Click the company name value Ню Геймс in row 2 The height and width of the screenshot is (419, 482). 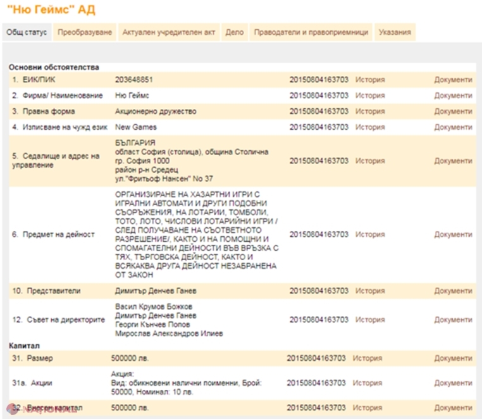tap(132, 96)
